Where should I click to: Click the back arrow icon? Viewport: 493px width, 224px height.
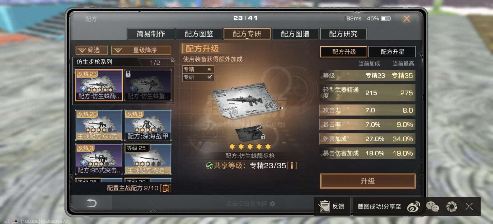91,203
